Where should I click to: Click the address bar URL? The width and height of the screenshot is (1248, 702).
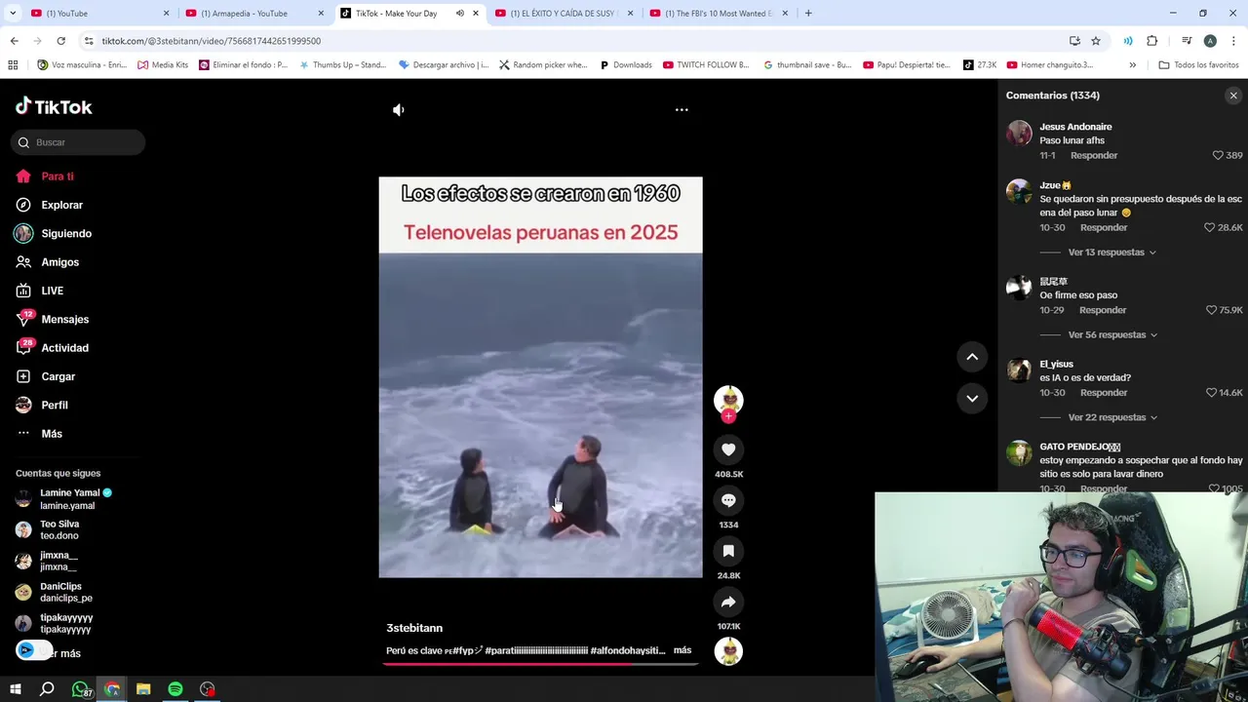tap(211, 41)
